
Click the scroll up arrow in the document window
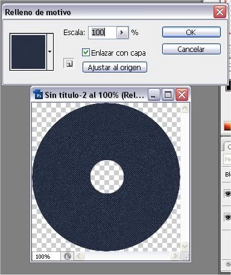pos(185,108)
